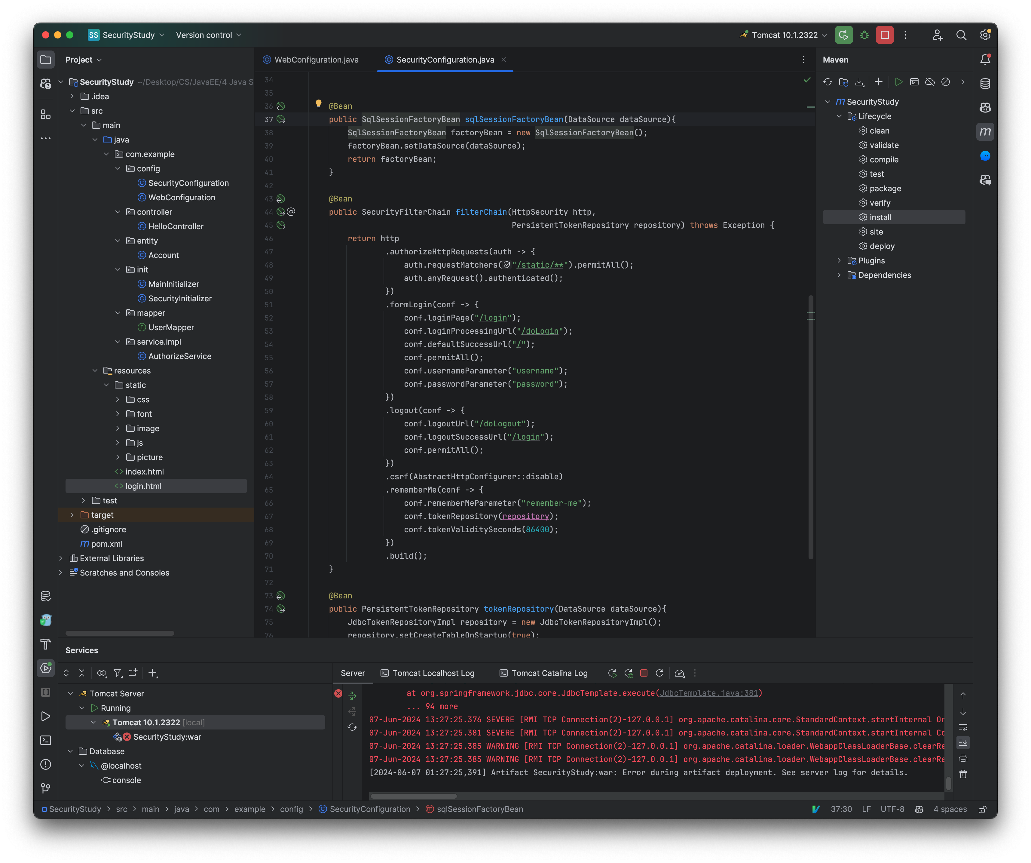This screenshot has height=863, width=1031.
Task: Open the Code With Me person icon
Action: [x=938, y=35]
